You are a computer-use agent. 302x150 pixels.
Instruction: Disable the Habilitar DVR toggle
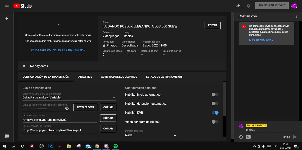215,113
